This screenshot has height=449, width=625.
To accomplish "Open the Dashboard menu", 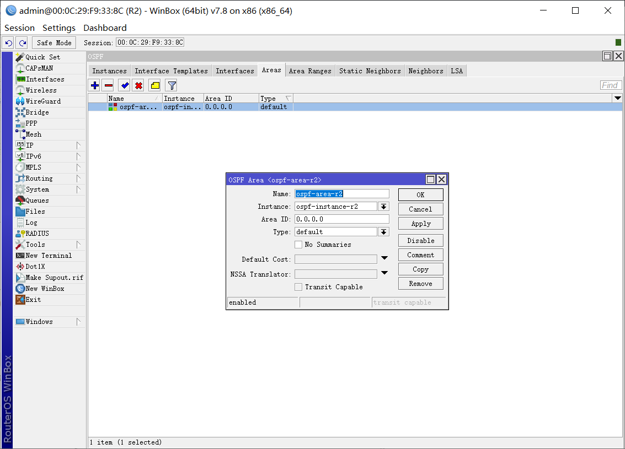I will (105, 28).
